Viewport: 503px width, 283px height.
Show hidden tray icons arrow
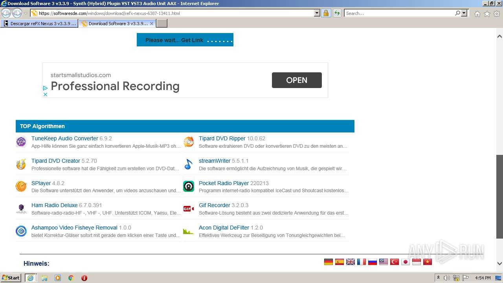click(x=438, y=278)
